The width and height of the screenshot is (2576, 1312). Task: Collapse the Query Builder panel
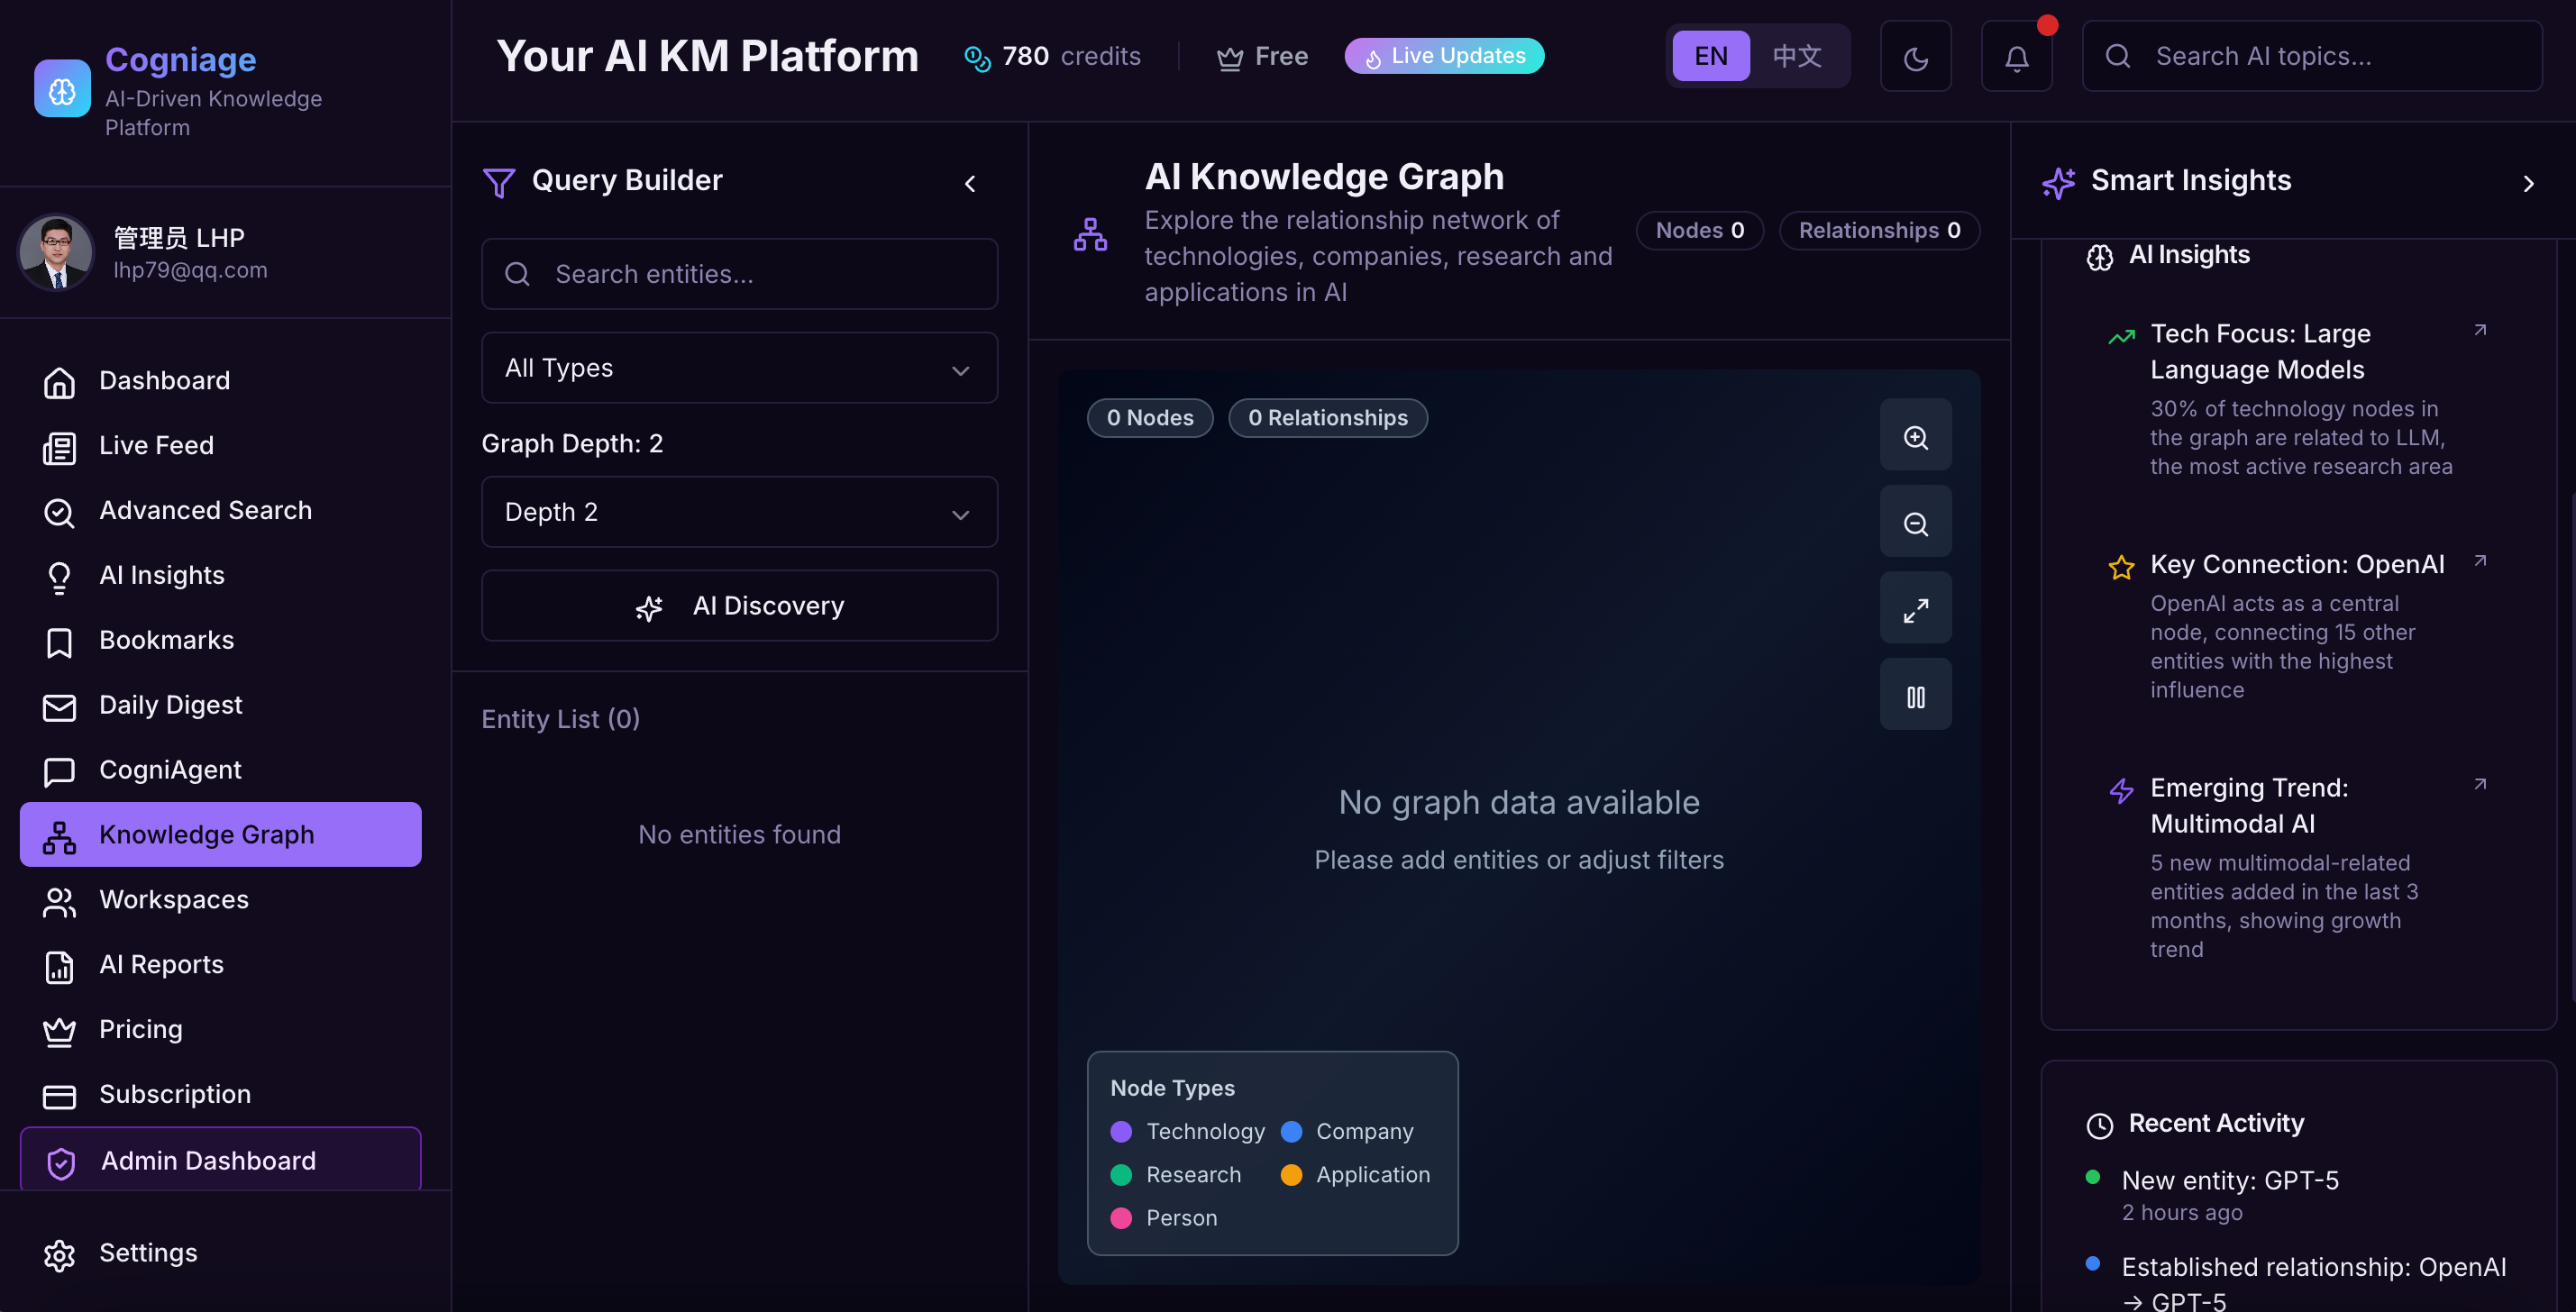pyautogui.click(x=969, y=183)
